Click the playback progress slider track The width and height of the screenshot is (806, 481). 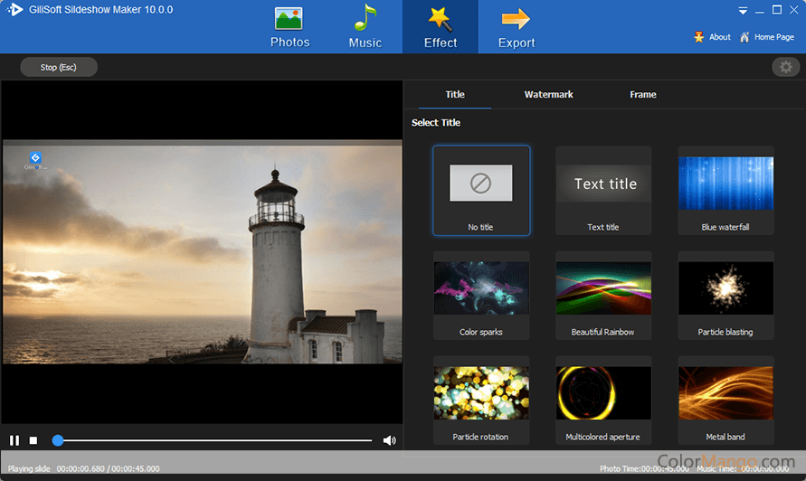tap(217, 440)
